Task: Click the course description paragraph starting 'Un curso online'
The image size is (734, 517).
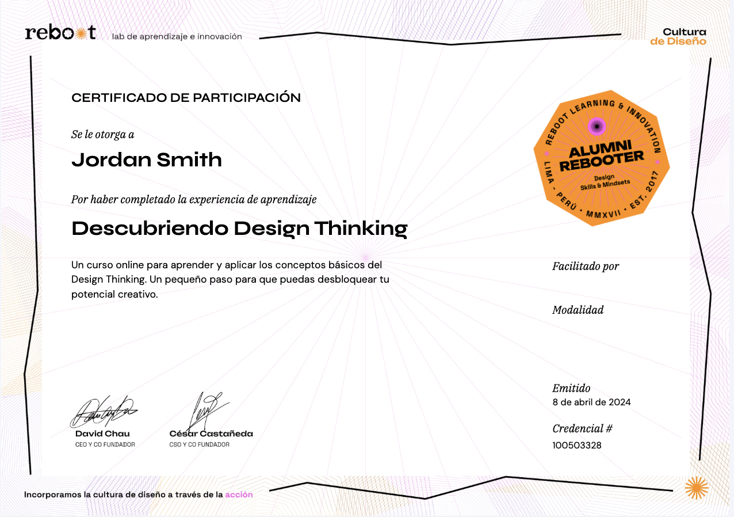Action: point(230,280)
